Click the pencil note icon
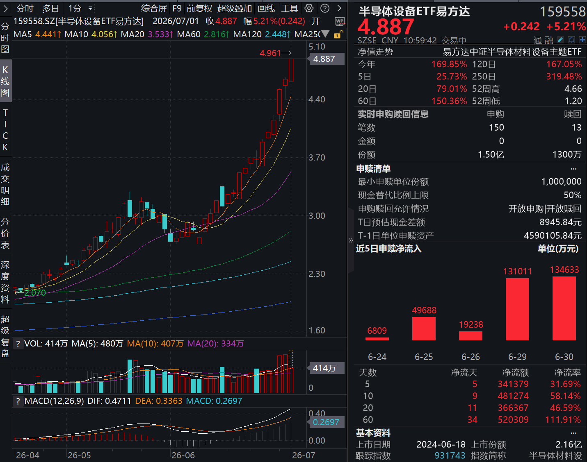The width and height of the screenshot is (587, 462). 561,40
